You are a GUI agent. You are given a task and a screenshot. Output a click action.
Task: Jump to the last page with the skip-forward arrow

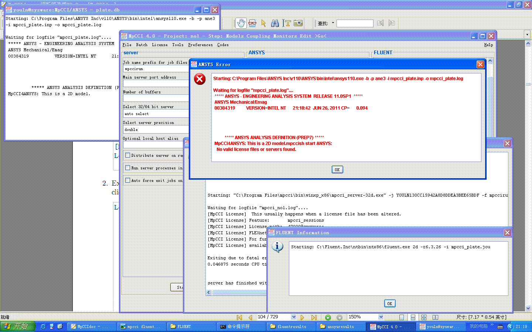314,317
